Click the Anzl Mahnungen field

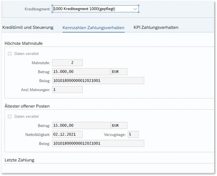67,90
